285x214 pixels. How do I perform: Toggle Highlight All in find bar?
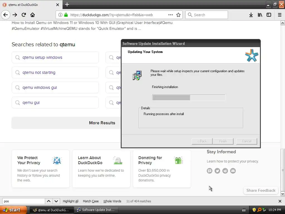70,201
